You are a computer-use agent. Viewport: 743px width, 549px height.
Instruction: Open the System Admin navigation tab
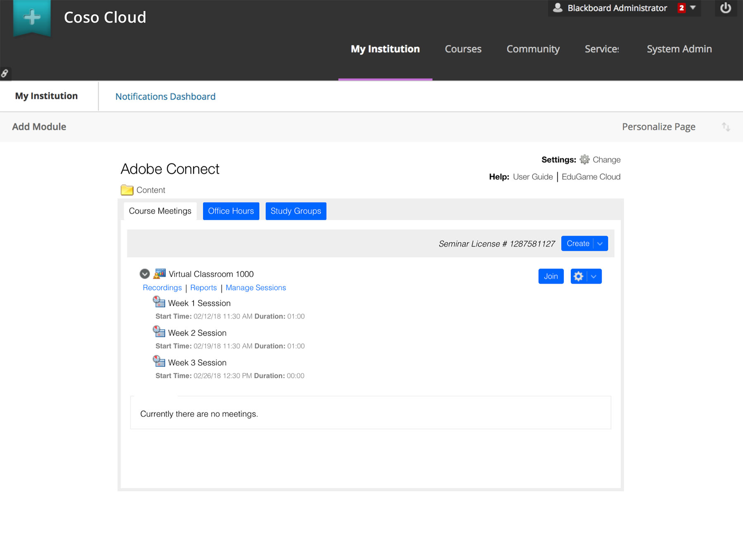(x=679, y=49)
